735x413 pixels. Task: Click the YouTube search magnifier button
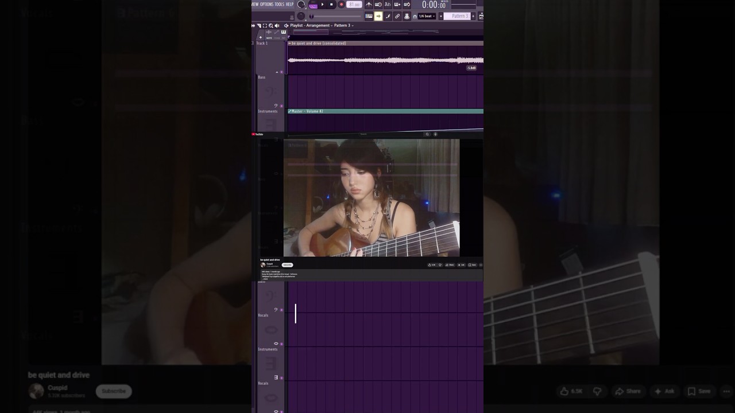tap(427, 134)
